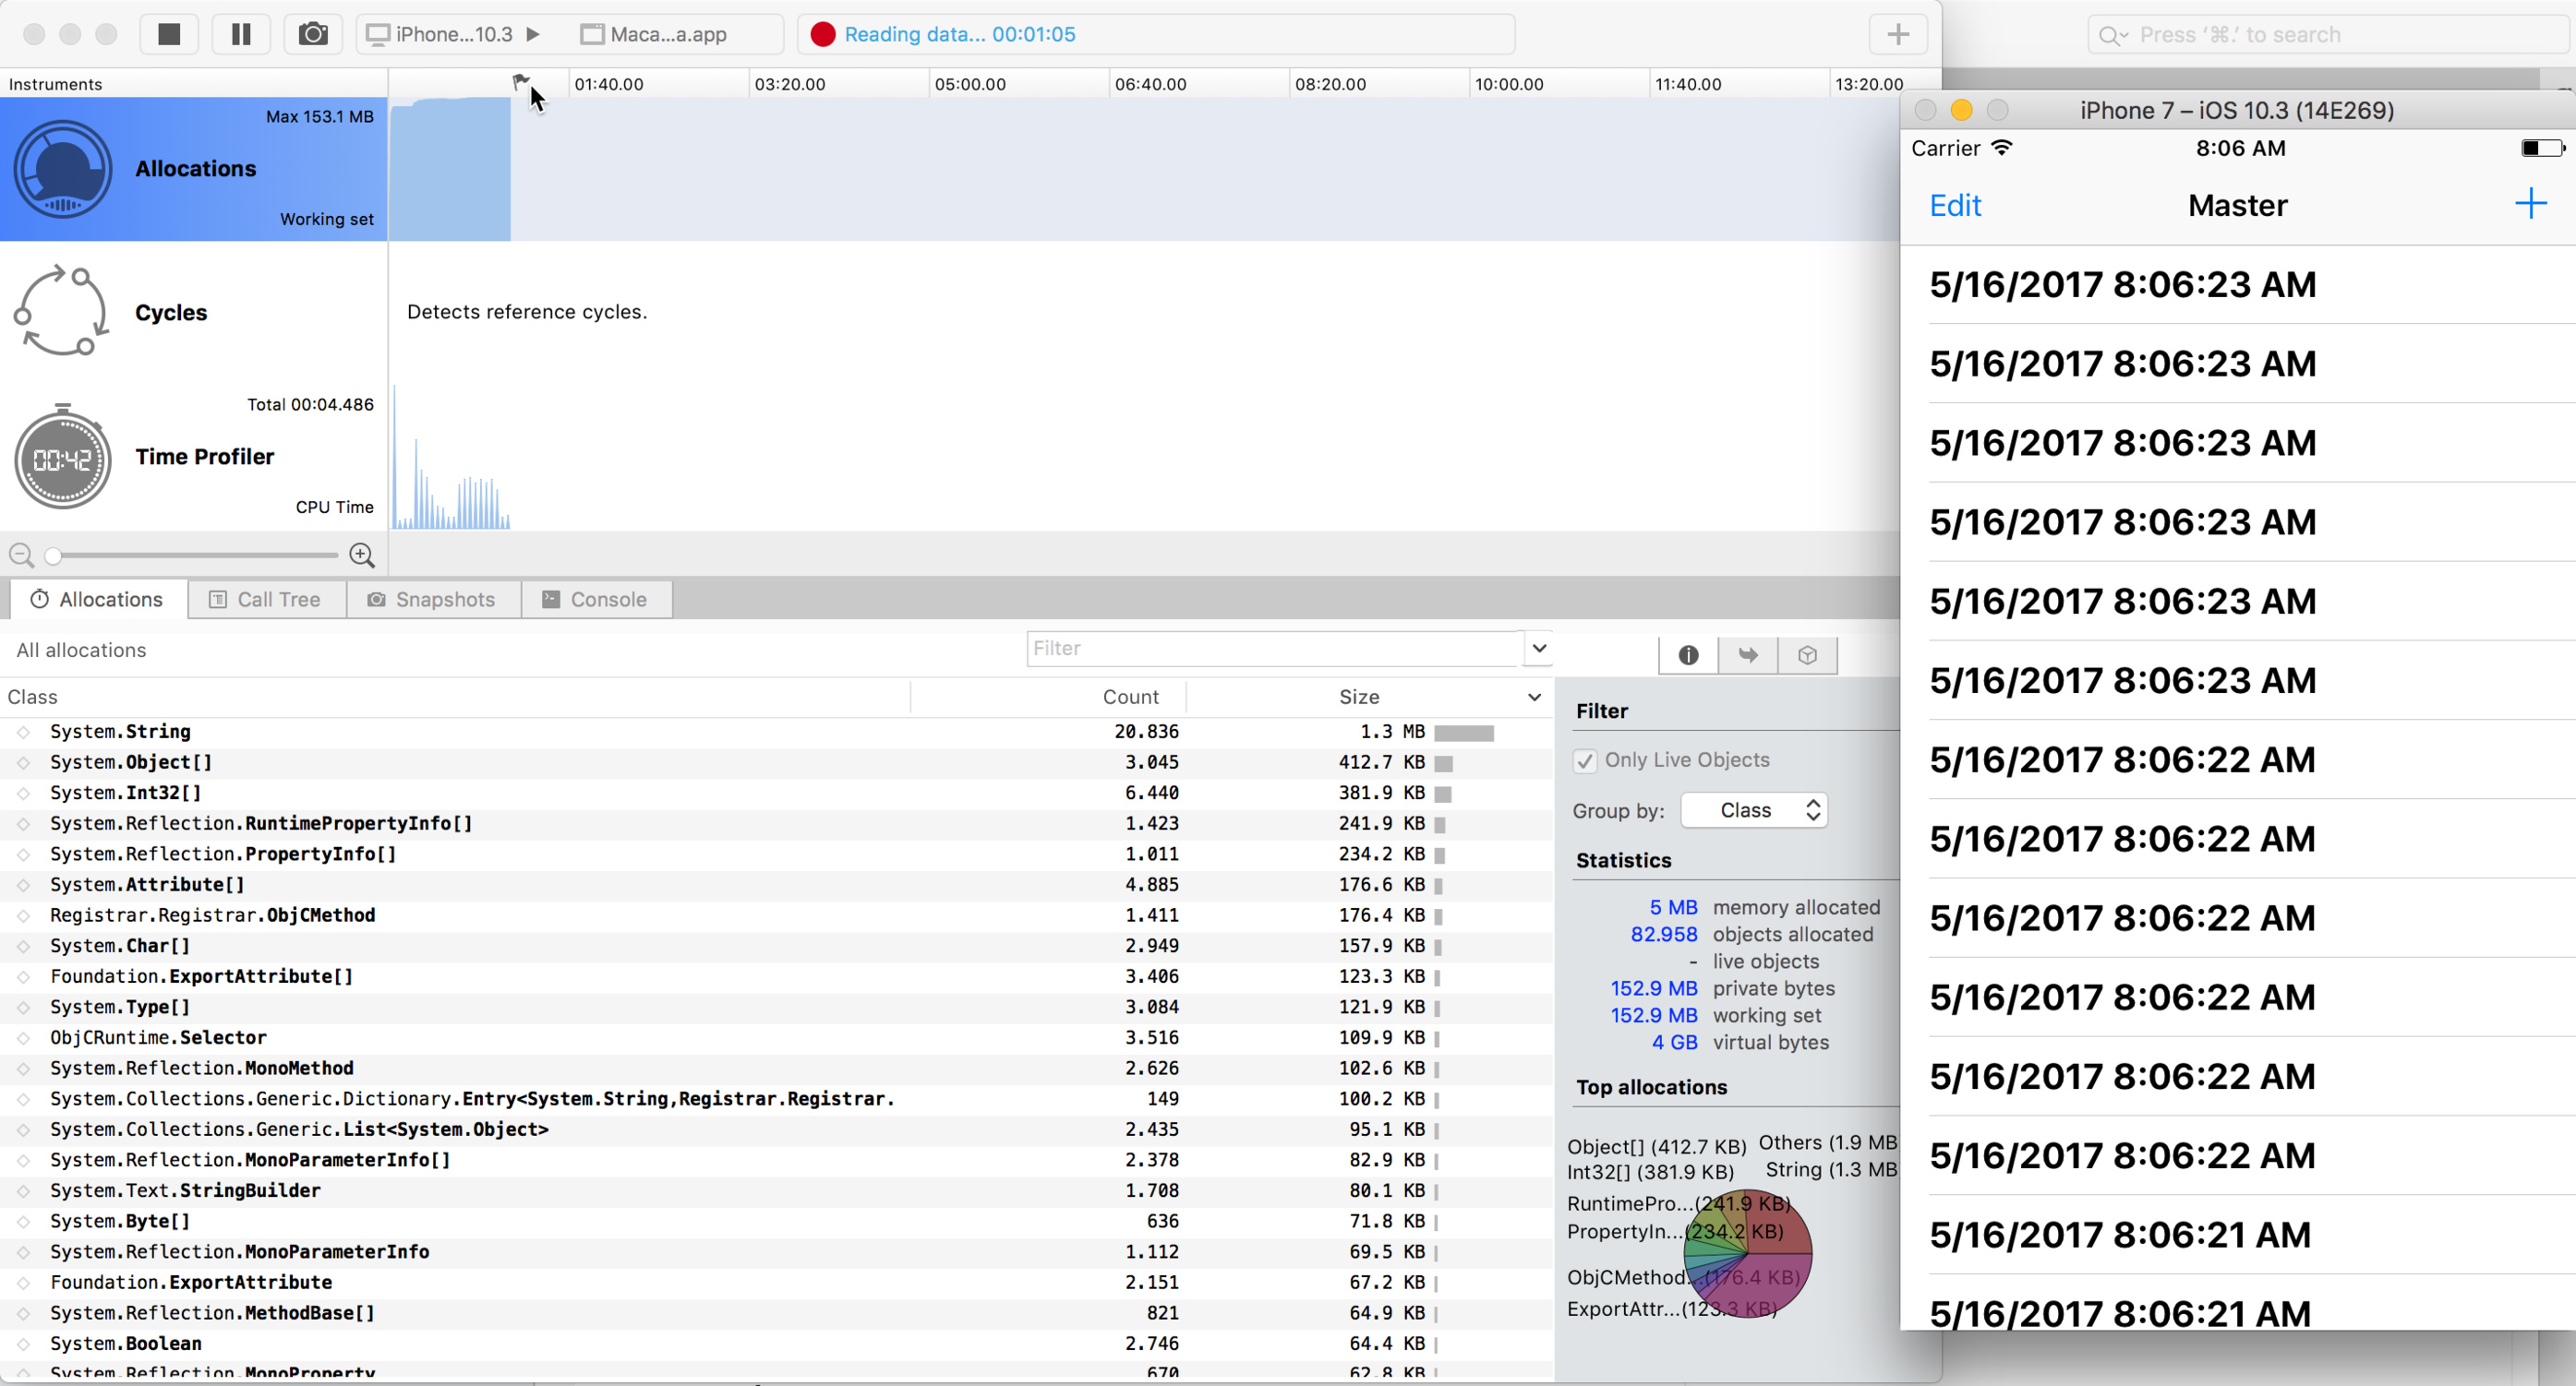This screenshot has height=1386, width=2576.
Task: Expand the Filter field dropdown arrow
Action: (x=1539, y=648)
